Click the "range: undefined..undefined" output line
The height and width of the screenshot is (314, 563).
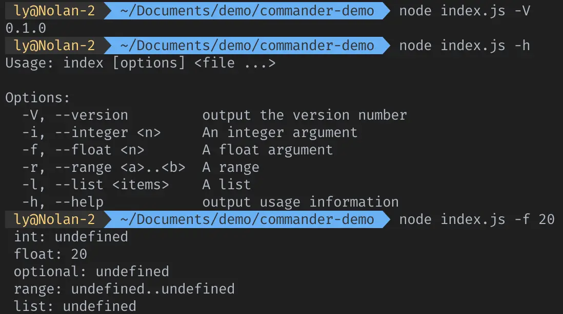tap(124, 289)
